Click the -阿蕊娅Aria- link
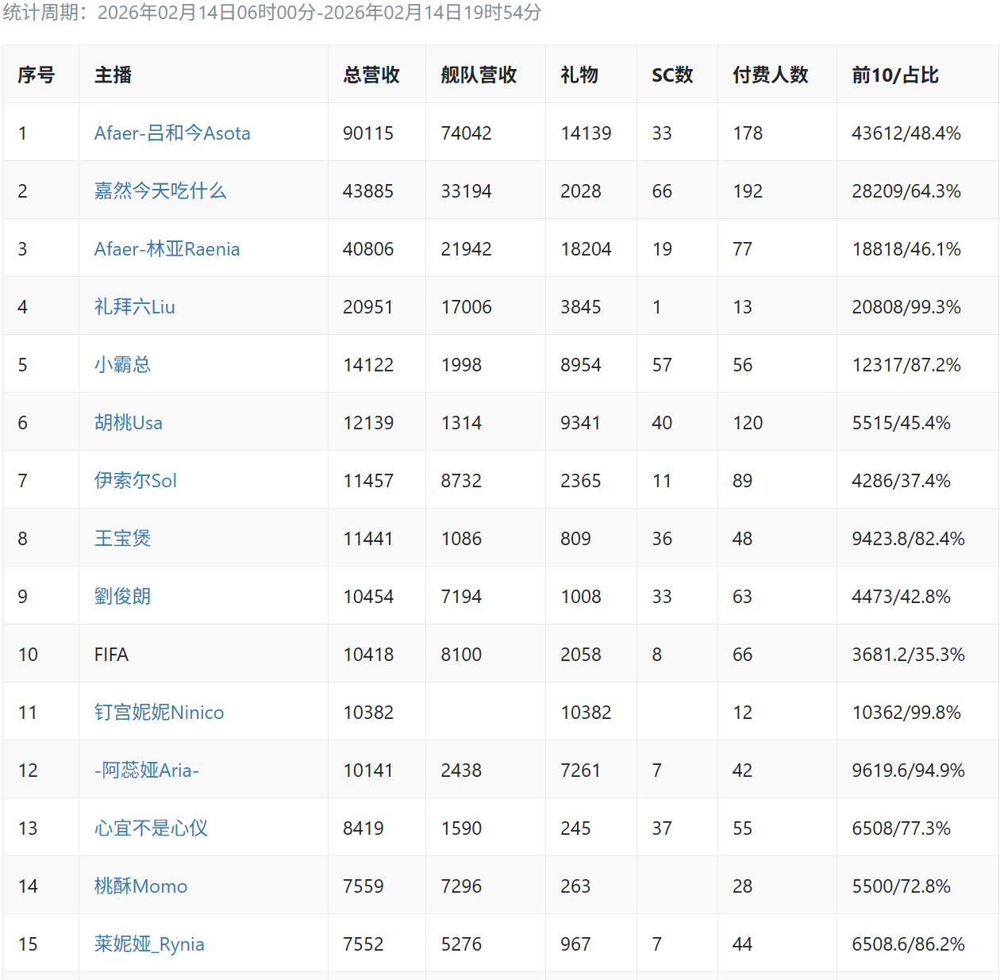The image size is (1000, 980). tap(146, 771)
